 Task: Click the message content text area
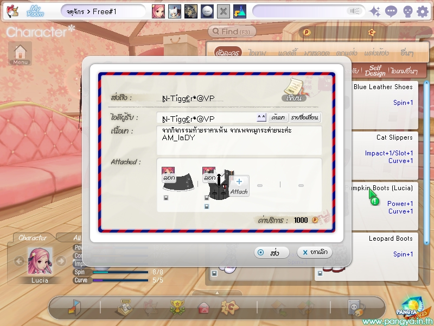(x=239, y=140)
